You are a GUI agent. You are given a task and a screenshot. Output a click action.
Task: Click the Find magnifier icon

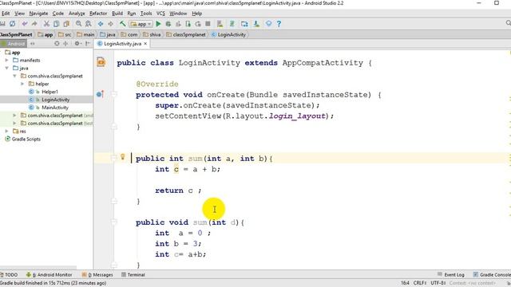coord(78,24)
